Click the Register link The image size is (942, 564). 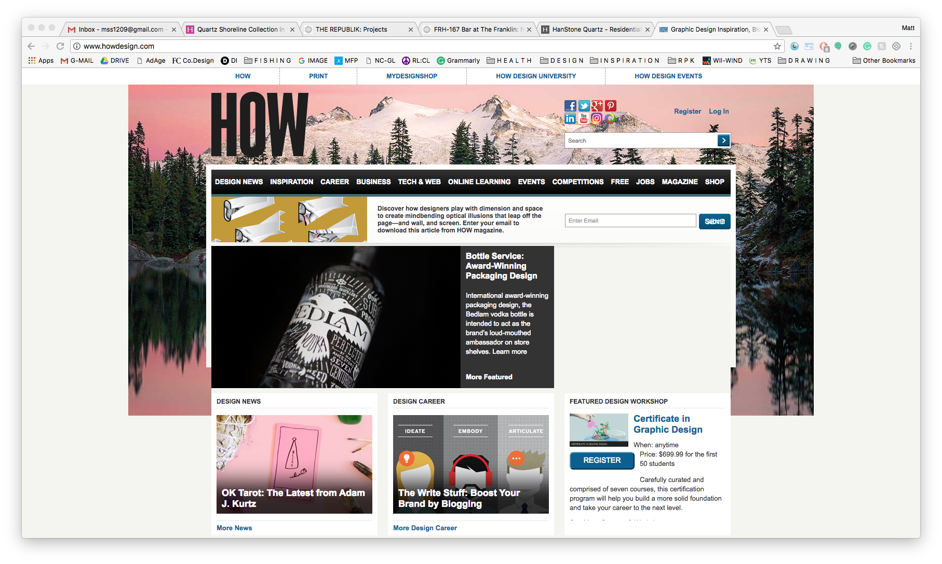(x=688, y=112)
